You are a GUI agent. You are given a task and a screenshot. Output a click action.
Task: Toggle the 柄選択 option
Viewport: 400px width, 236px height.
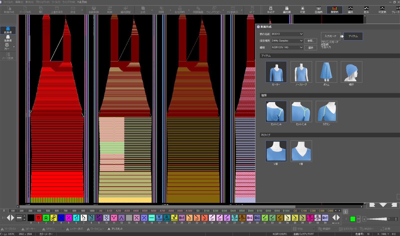point(324,229)
